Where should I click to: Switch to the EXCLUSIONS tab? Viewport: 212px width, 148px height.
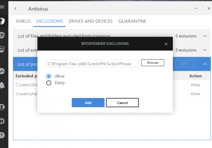(49, 21)
